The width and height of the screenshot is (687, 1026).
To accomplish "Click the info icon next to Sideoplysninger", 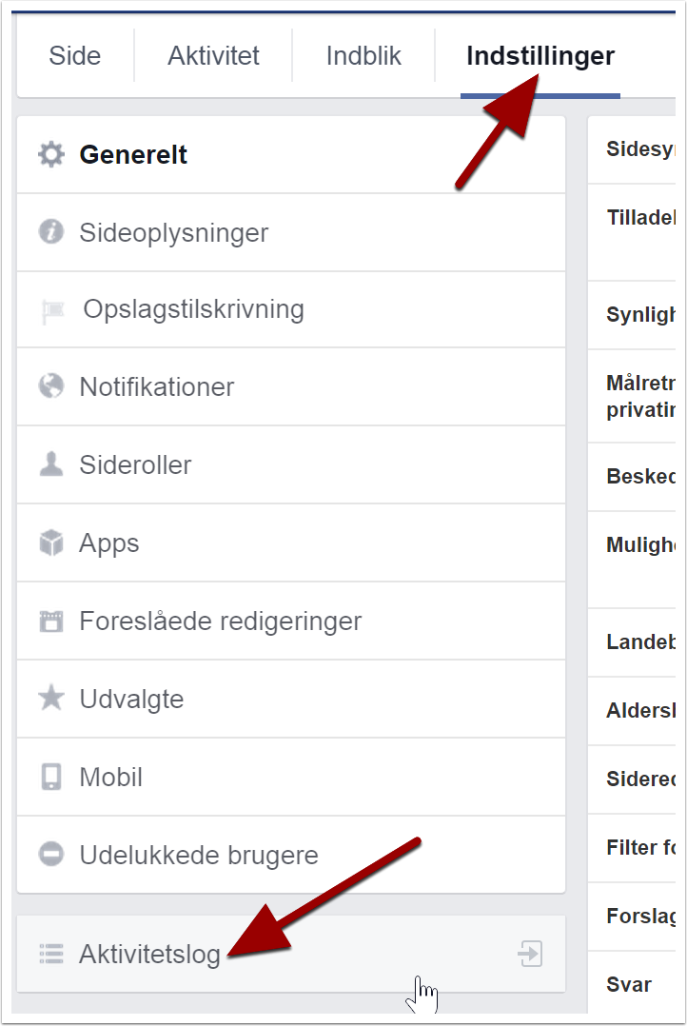I will [51, 231].
